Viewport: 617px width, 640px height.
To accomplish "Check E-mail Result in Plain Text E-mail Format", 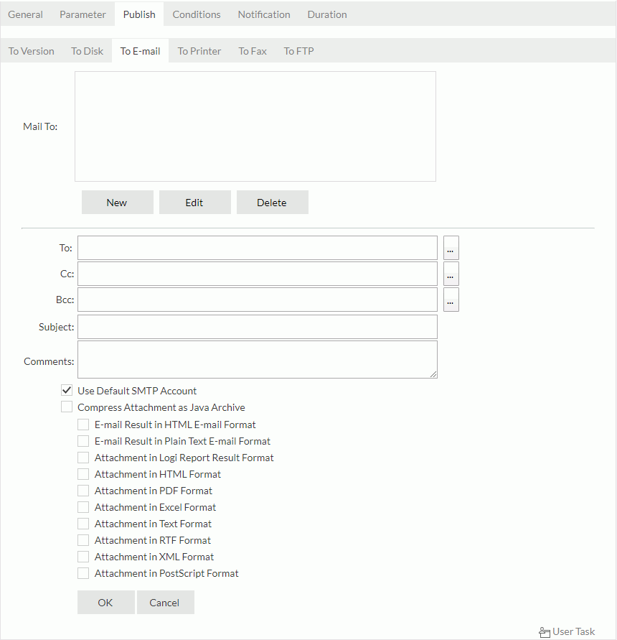I will [83, 441].
